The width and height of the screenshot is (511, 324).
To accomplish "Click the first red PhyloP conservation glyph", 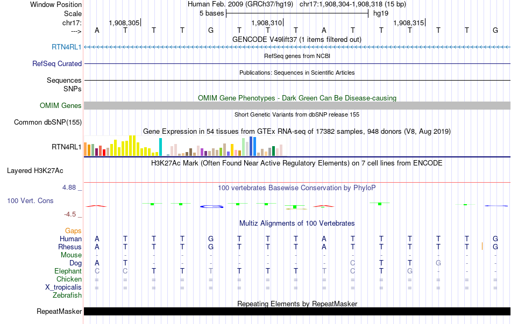I will (x=97, y=206).
